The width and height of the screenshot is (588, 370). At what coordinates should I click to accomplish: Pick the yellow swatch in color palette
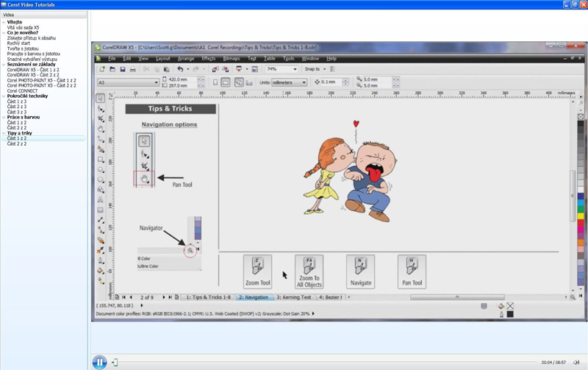(x=581, y=216)
